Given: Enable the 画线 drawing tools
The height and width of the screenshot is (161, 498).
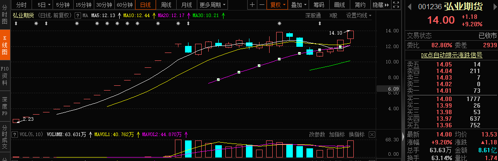Looking at the screenshot, I should [339, 5].
